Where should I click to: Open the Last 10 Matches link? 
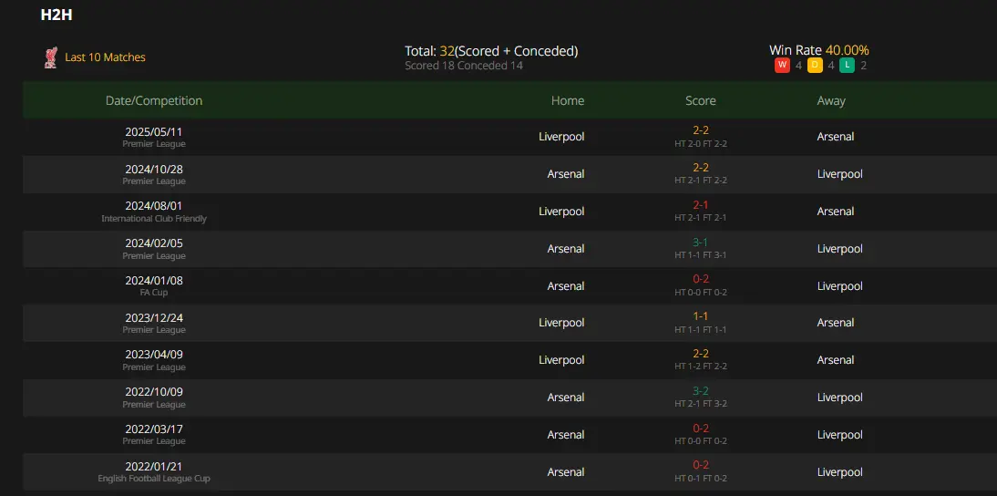[x=105, y=57]
